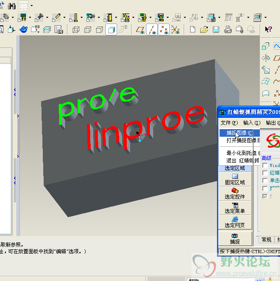Open dropdown arrow beside computer ruler icon

(265, 17)
